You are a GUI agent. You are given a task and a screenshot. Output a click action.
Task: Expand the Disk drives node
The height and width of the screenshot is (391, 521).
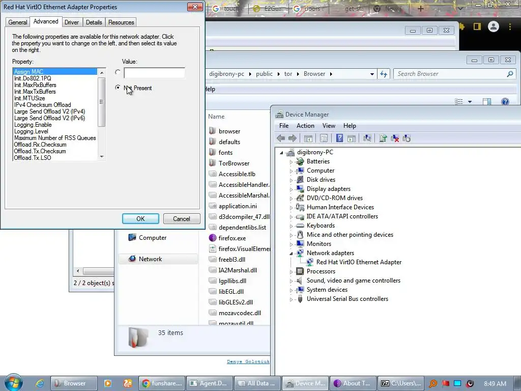(x=291, y=180)
